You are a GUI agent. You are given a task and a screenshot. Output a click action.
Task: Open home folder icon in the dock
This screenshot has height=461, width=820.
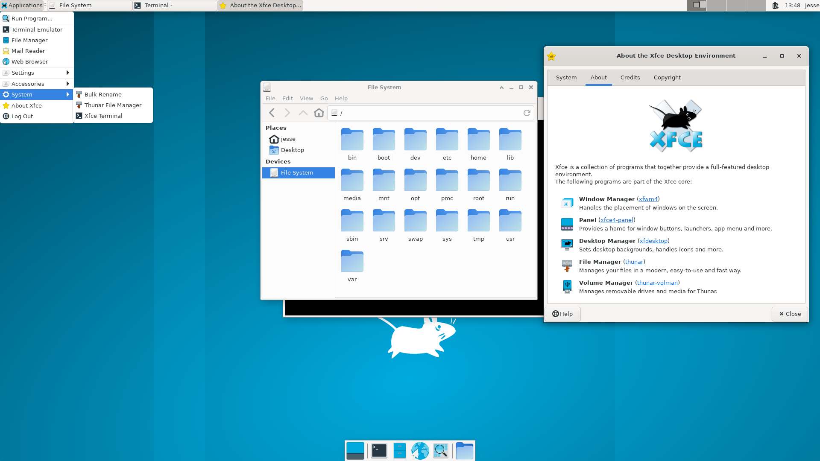click(x=464, y=451)
